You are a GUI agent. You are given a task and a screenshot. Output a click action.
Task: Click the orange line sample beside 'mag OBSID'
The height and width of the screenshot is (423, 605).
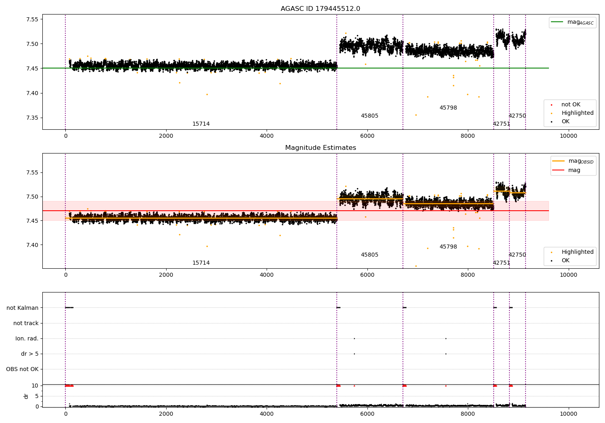(x=559, y=161)
